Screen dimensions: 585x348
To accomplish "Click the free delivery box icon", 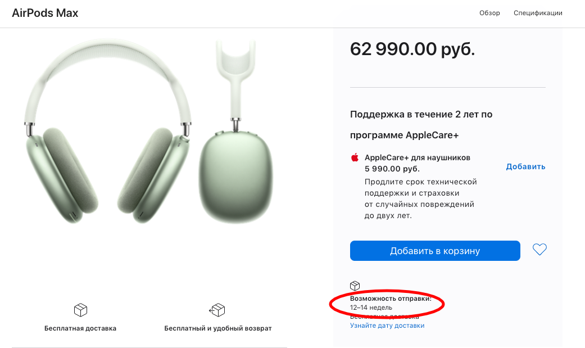I will (x=80, y=310).
